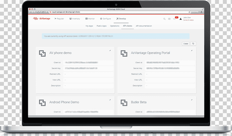Edit the Android Phone Demo client
Viewport: 232px width, 136px height.
tap(110, 100)
